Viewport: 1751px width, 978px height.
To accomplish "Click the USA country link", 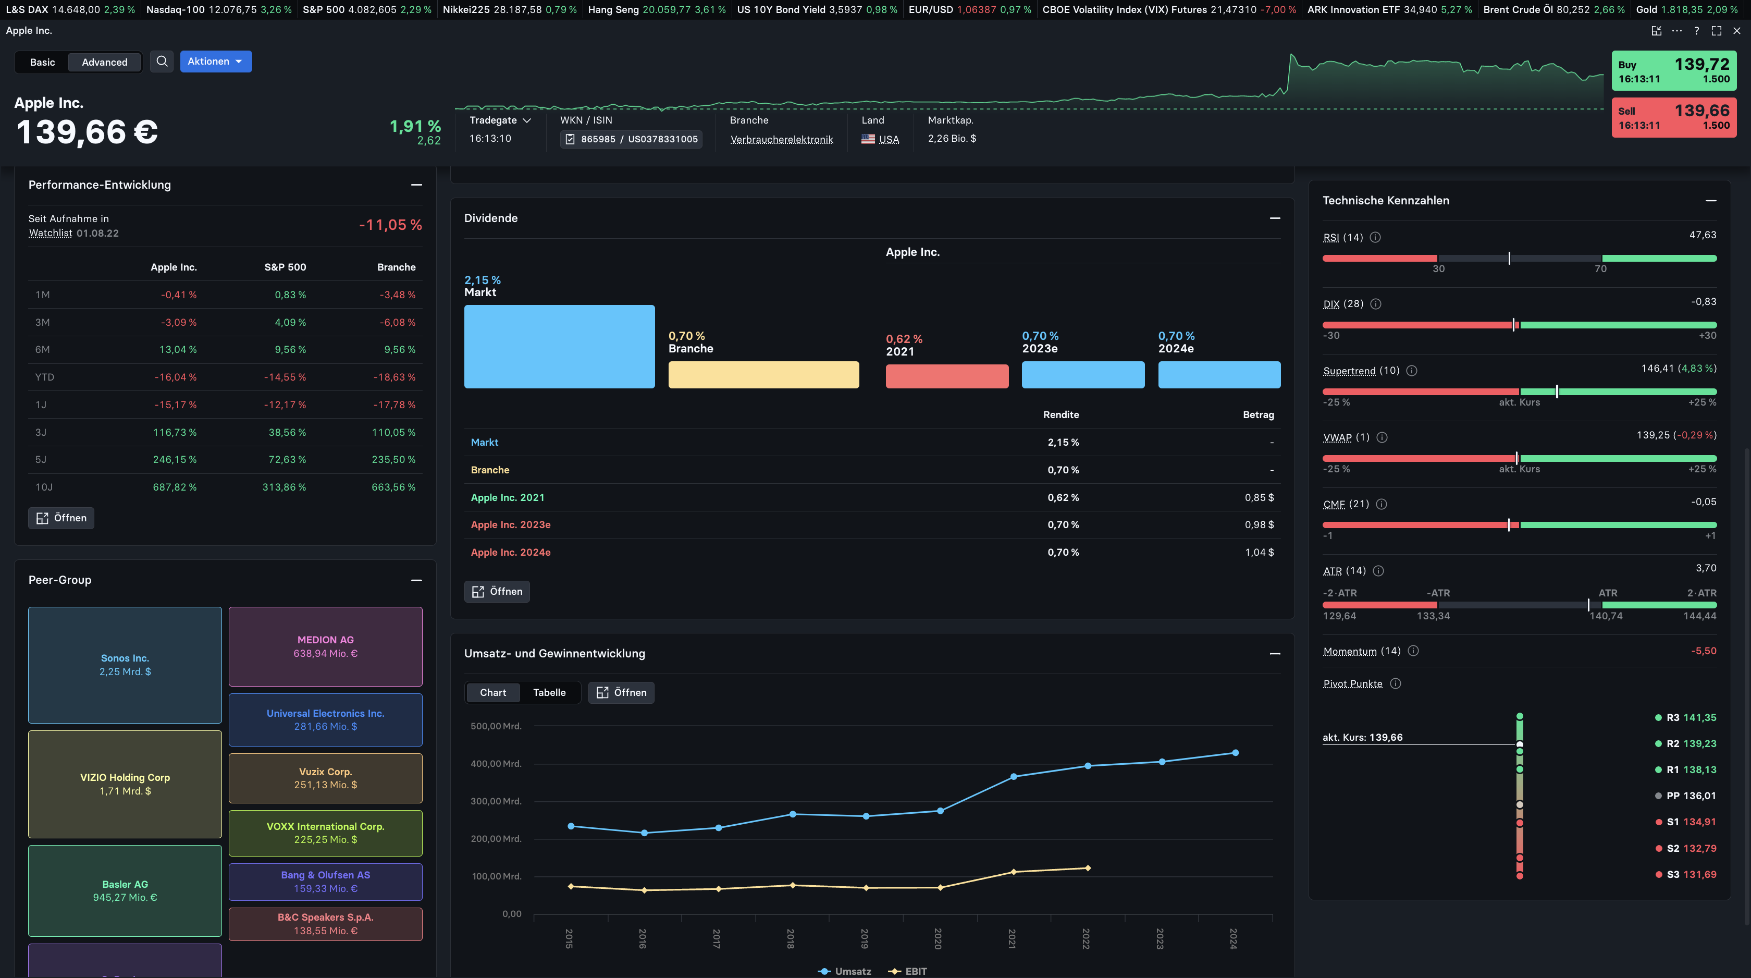I will 889,139.
